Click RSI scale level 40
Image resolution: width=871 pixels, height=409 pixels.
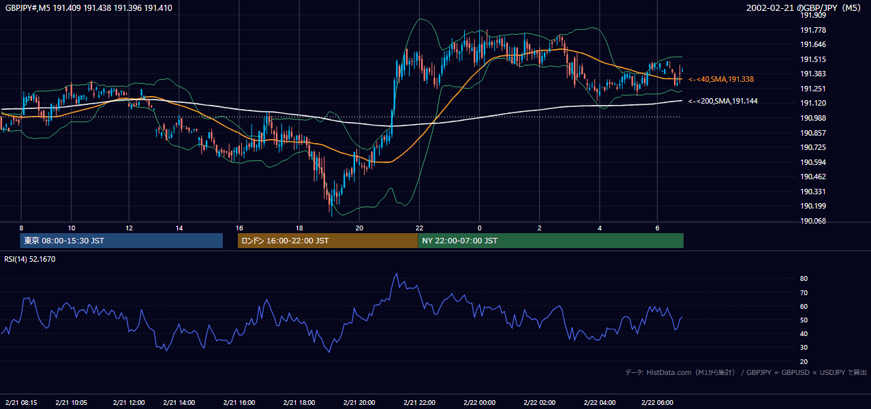tap(804, 333)
